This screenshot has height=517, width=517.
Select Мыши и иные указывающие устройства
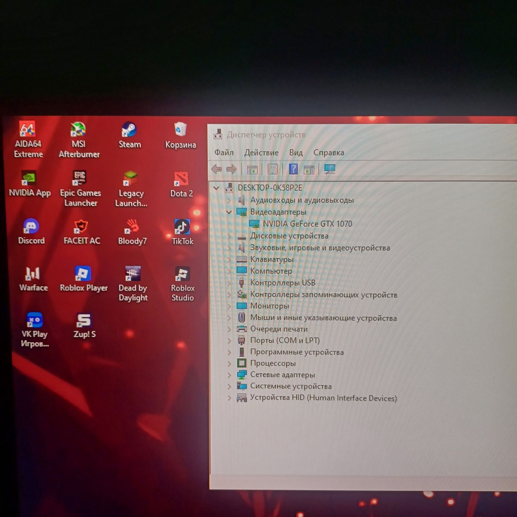pos(323,318)
